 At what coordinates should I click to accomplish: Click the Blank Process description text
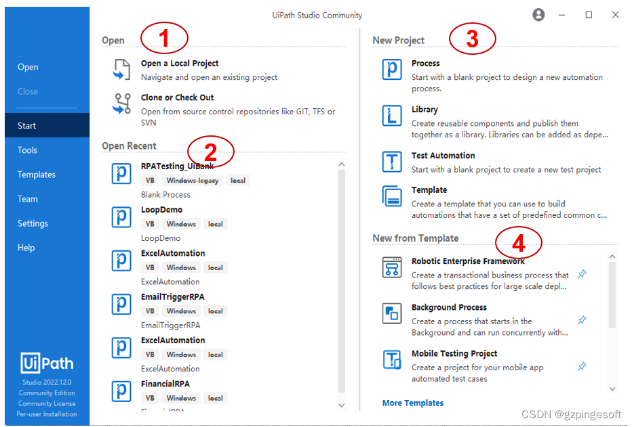point(165,195)
